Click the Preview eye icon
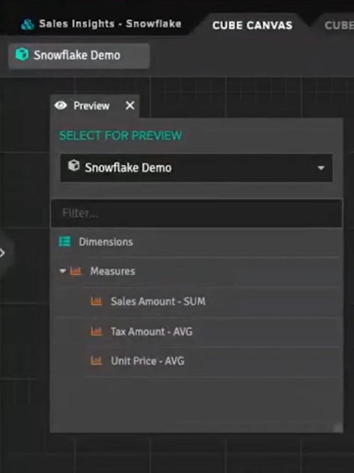The width and height of the screenshot is (354, 473). [61, 106]
